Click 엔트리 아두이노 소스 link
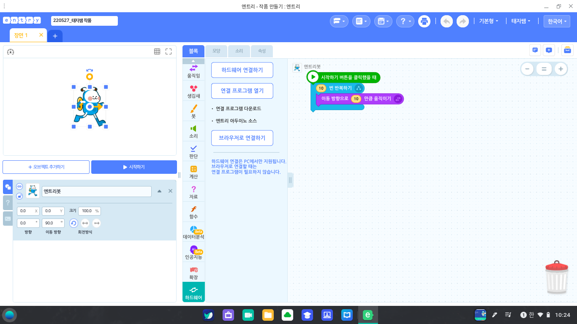Image resolution: width=577 pixels, height=324 pixels. 236,121
